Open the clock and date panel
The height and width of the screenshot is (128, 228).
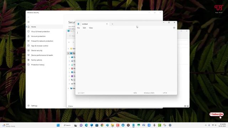(x=222, y=125)
